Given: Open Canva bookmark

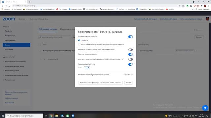Looking at the screenshot, I should click(x=75, y=9).
